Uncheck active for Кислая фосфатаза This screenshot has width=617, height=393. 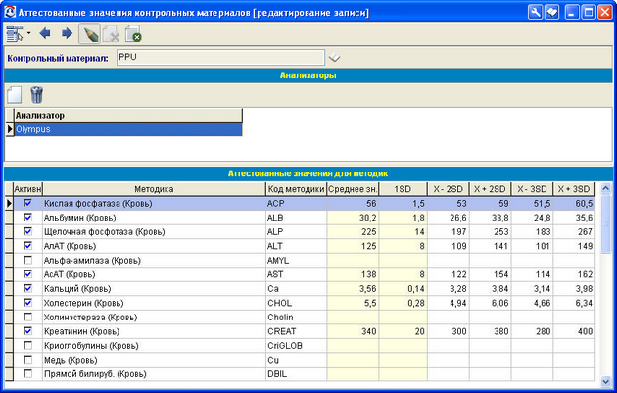[x=27, y=203]
